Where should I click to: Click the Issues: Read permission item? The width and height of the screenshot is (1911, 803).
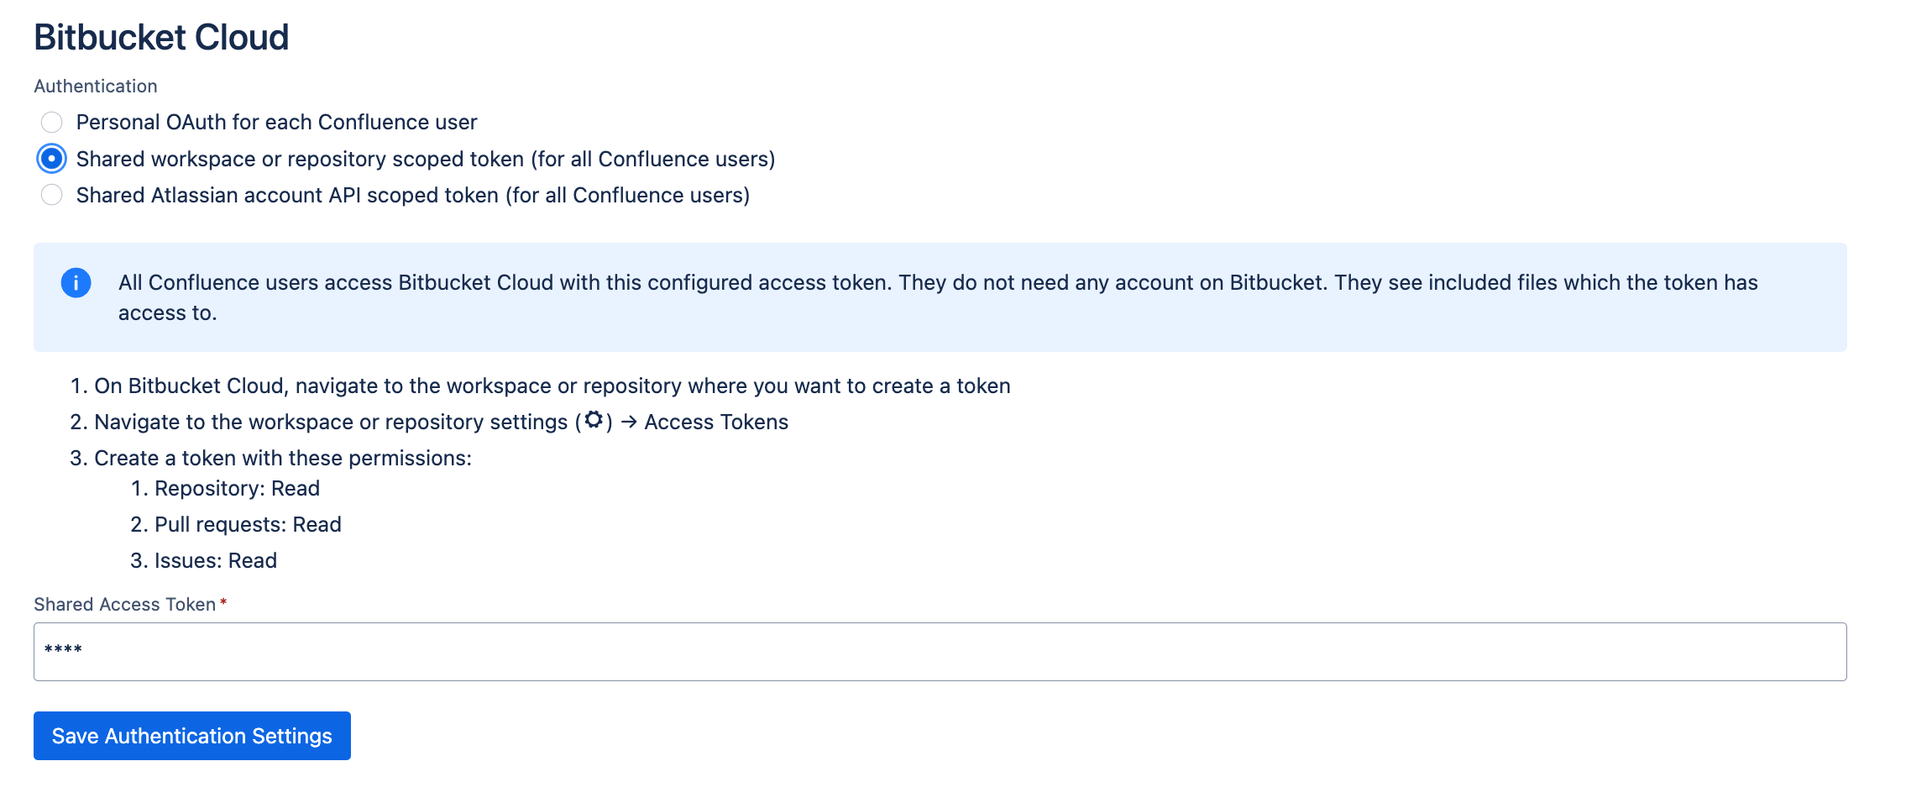(x=204, y=560)
